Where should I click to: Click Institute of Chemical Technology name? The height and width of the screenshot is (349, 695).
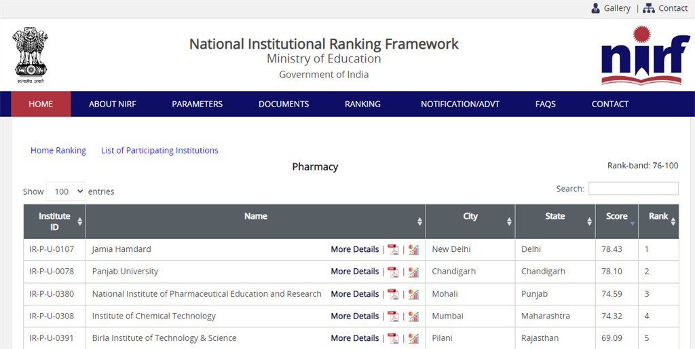tap(154, 316)
